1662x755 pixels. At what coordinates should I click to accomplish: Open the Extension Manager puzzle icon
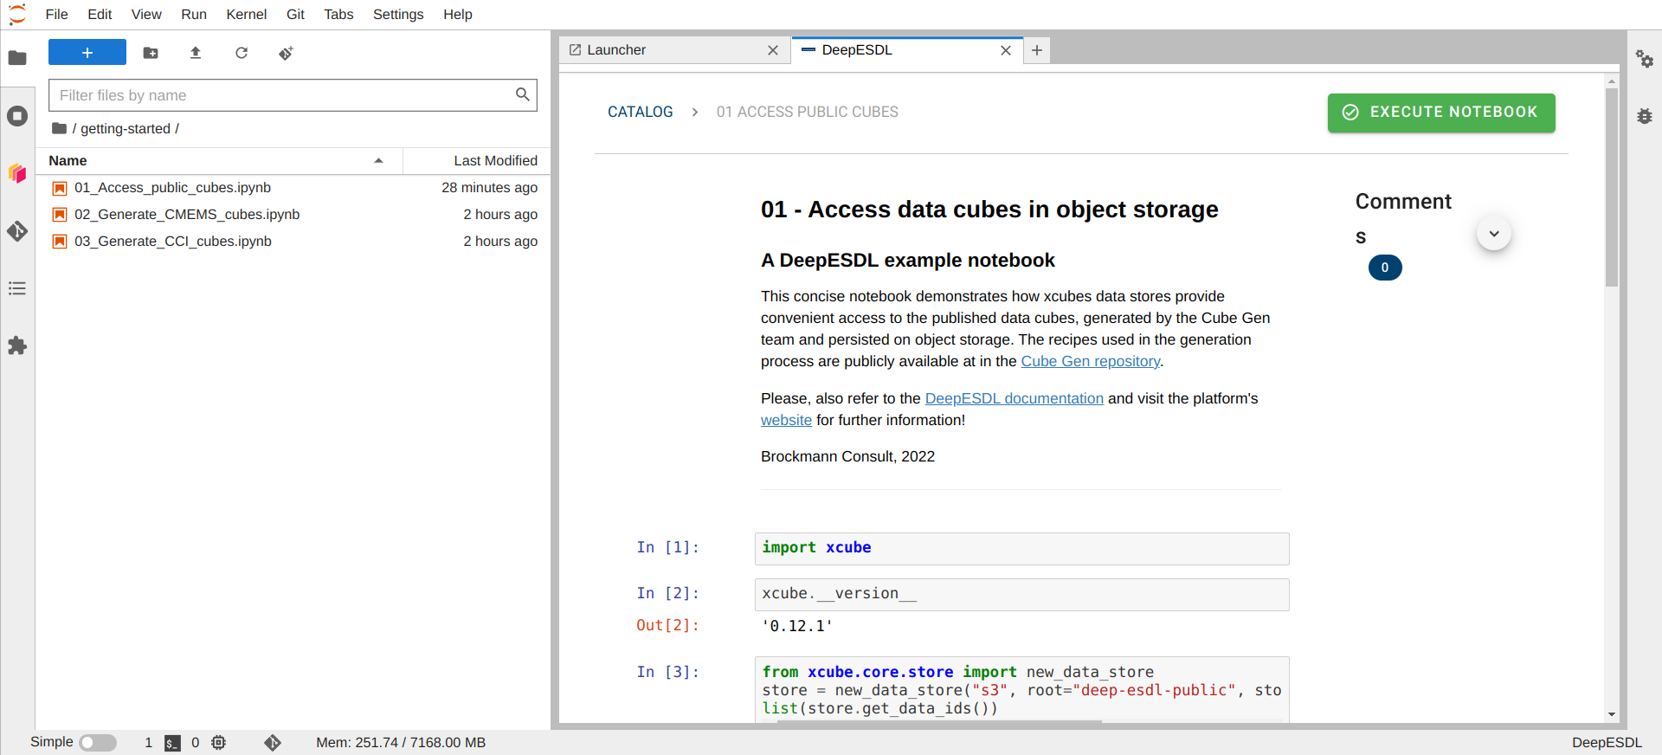click(x=17, y=346)
